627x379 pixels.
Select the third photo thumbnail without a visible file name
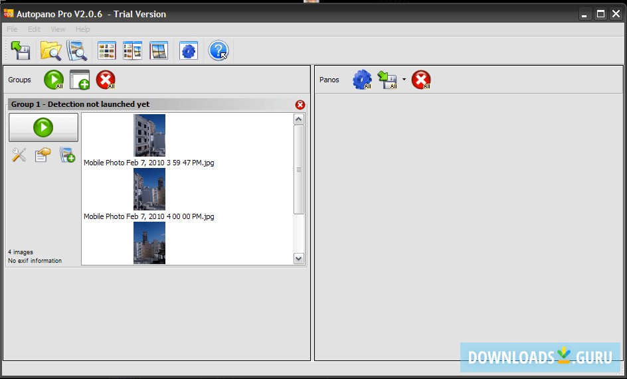[149, 243]
